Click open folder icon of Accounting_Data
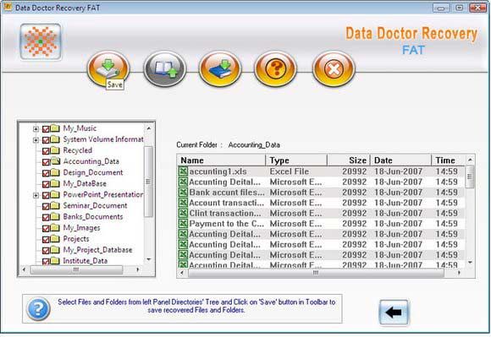Screen dimensions: 491x337 tap(55, 161)
